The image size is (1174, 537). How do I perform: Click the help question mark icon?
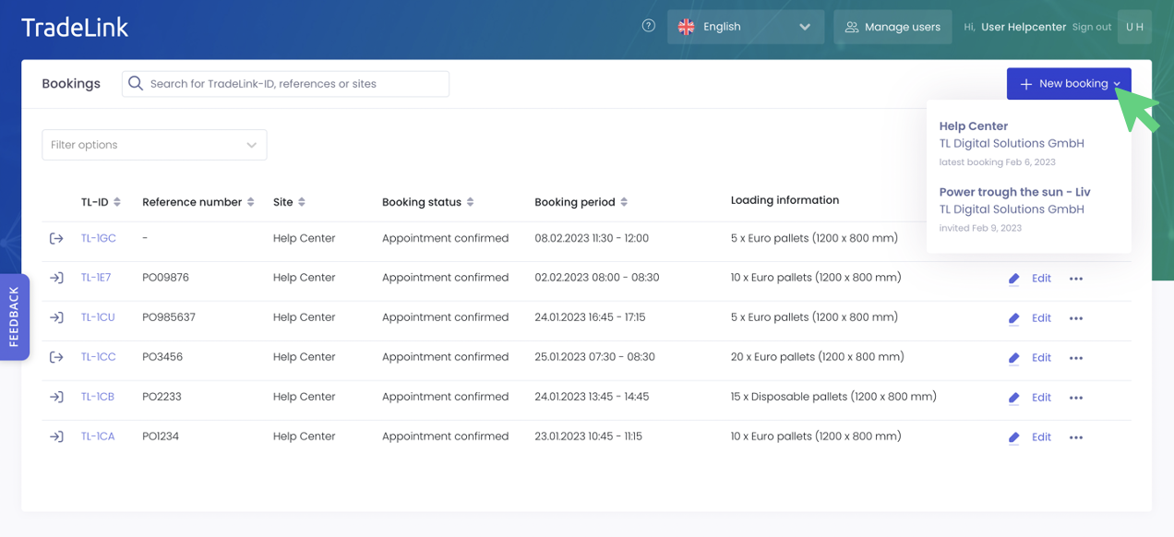[649, 27]
